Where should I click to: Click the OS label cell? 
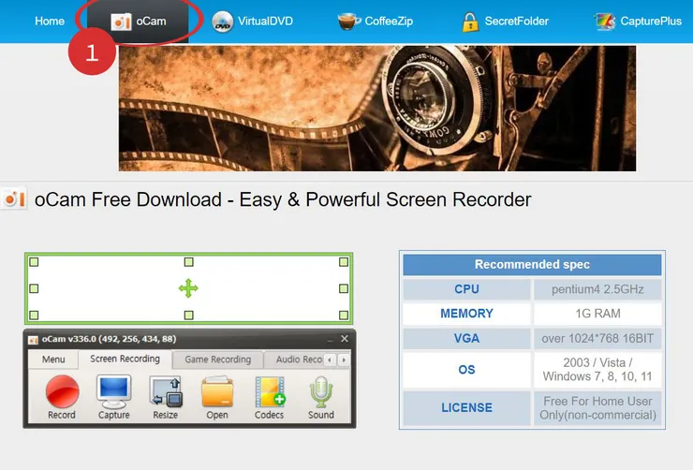coord(466,370)
